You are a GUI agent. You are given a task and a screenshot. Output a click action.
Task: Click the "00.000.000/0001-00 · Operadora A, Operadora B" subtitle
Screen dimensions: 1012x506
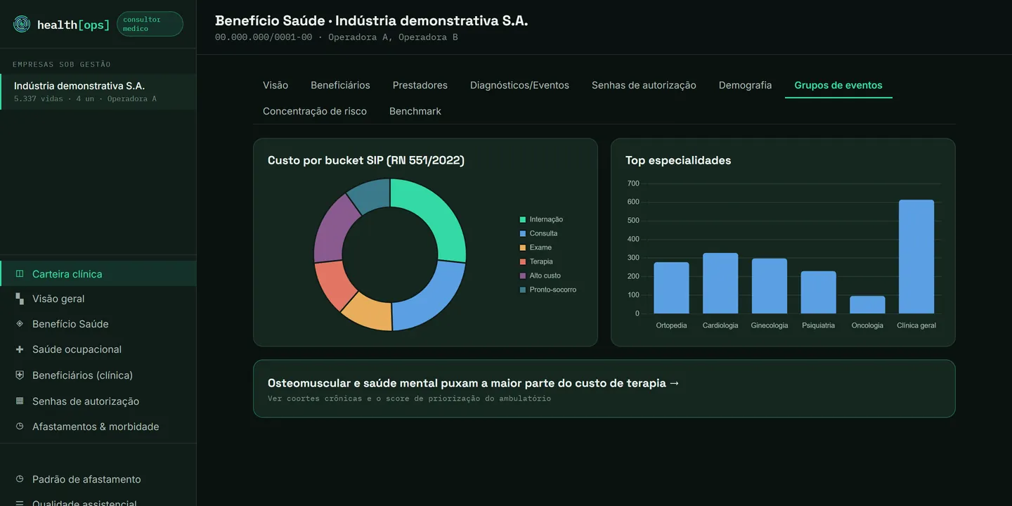[337, 37]
